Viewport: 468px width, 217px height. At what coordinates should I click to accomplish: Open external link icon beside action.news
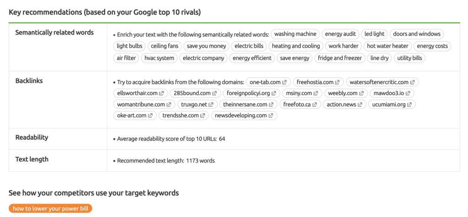(x=360, y=105)
